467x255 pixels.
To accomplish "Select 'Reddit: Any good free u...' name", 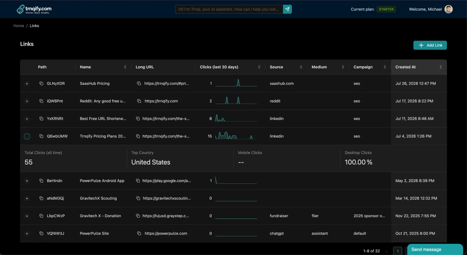I will pos(103,101).
